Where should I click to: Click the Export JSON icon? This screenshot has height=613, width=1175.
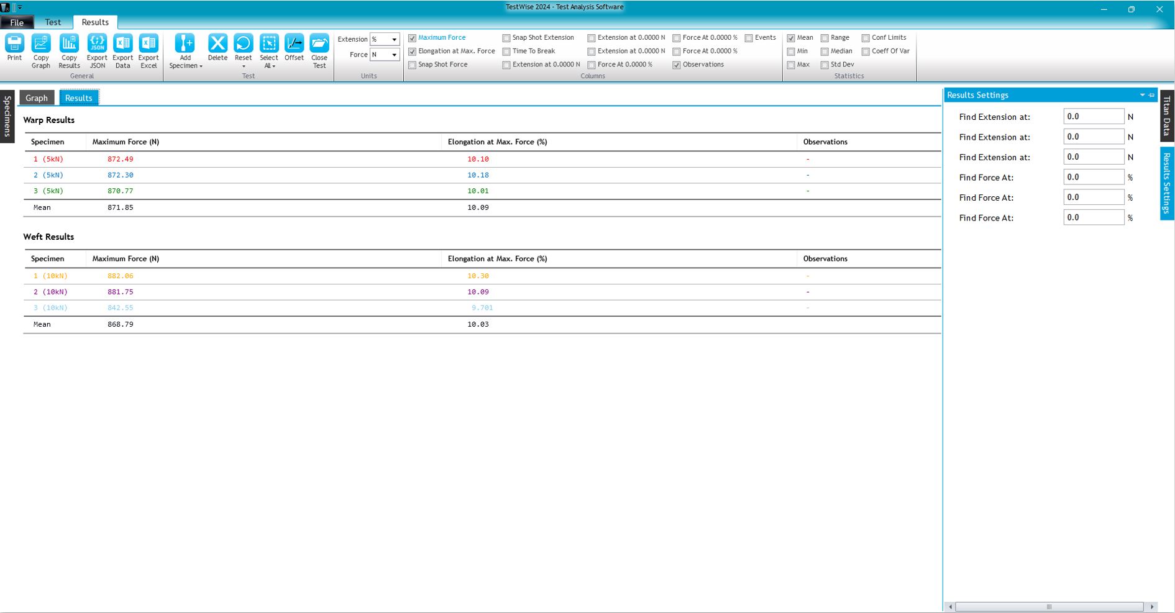click(x=97, y=43)
